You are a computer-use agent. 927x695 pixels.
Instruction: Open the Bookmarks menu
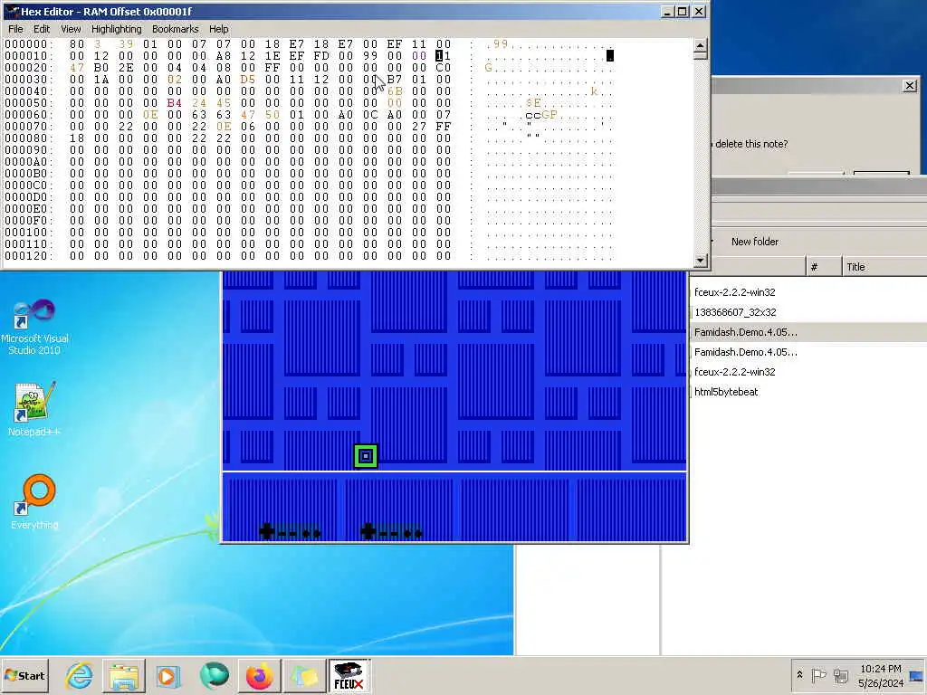(175, 29)
